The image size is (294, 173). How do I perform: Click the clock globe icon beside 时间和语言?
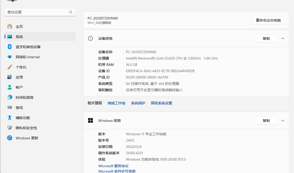(10, 97)
